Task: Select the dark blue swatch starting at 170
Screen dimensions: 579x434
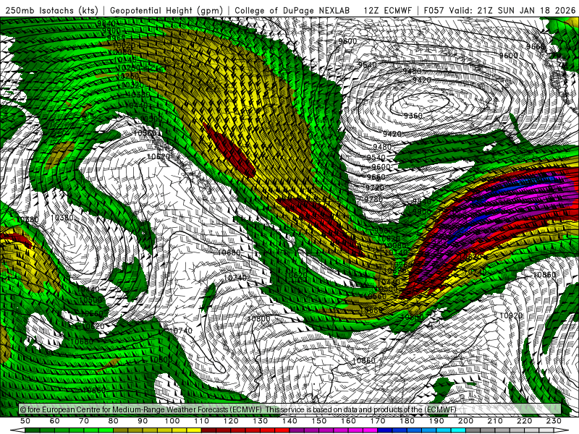Action: [385, 430]
